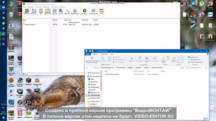
Task: Sort Explorer by Дата изменения column
Action: [139, 71]
